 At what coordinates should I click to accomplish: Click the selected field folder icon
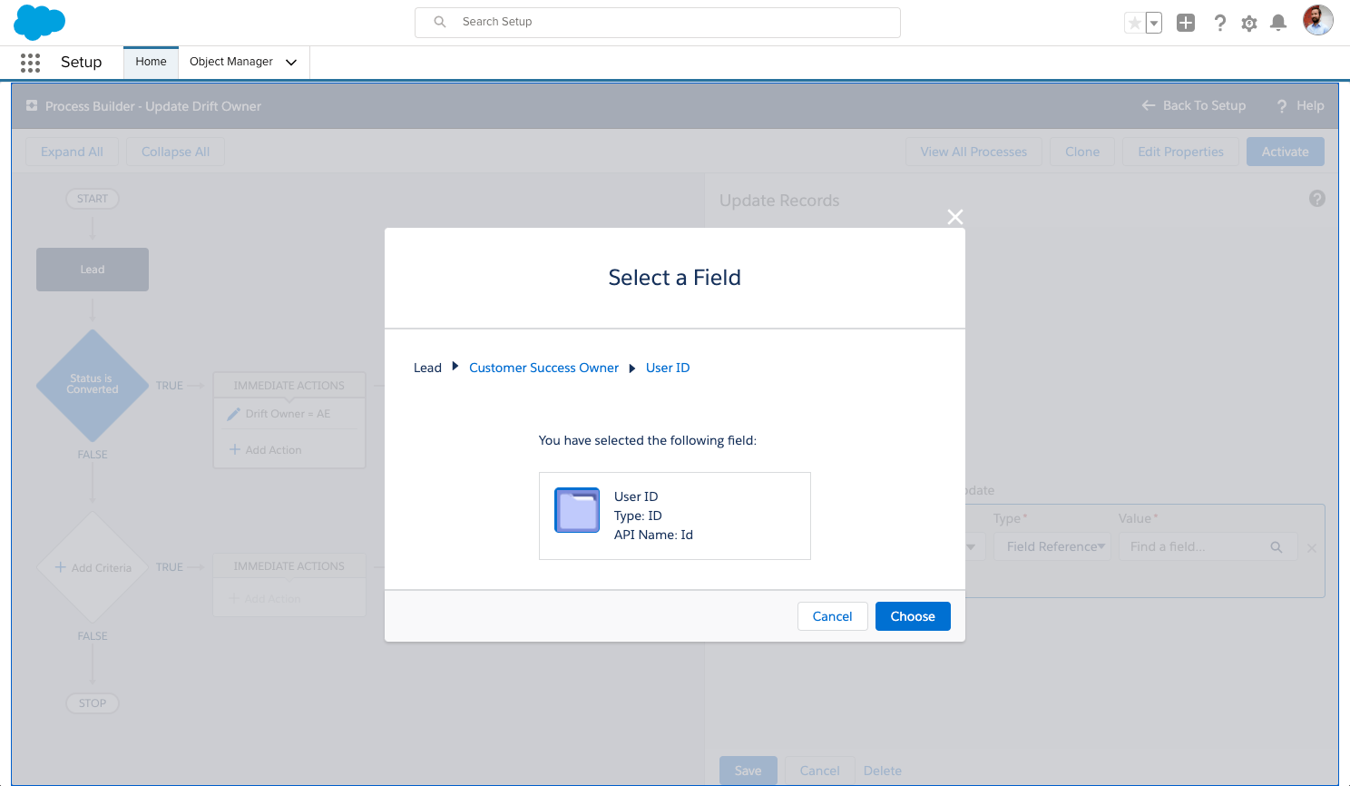(x=577, y=510)
